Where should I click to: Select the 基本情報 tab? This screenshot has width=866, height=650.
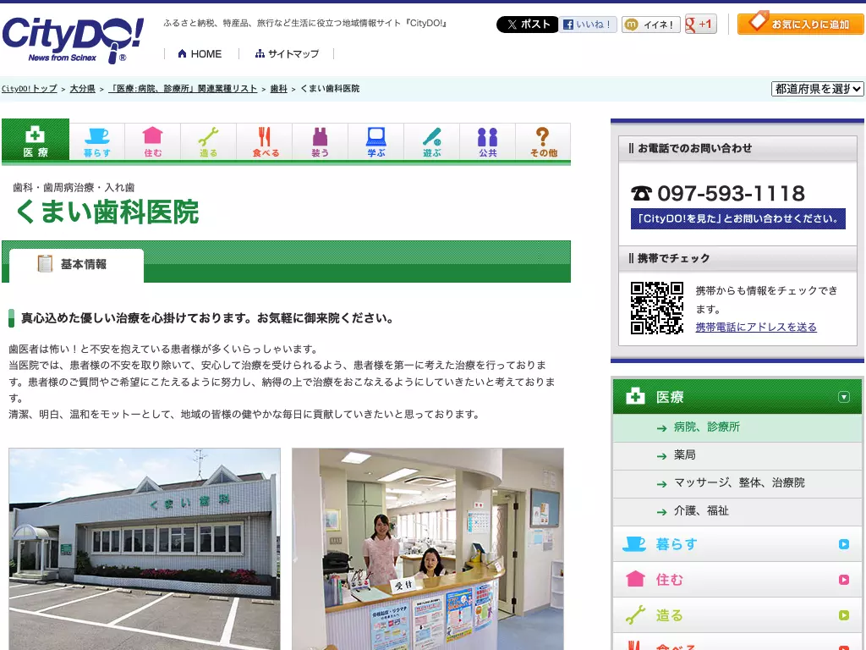pyautogui.click(x=76, y=265)
